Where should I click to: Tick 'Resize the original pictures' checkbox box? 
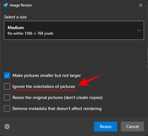point(7,97)
